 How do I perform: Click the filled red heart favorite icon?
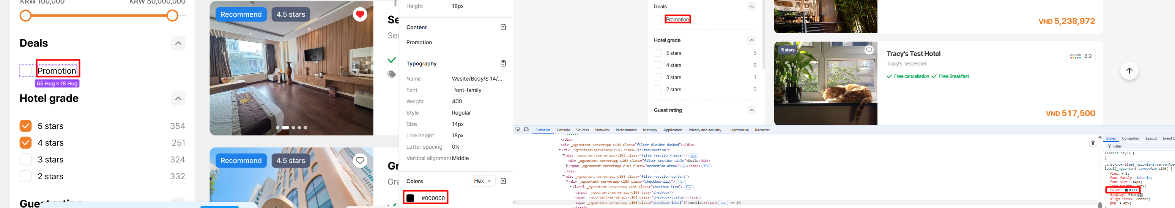pos(360,14)
